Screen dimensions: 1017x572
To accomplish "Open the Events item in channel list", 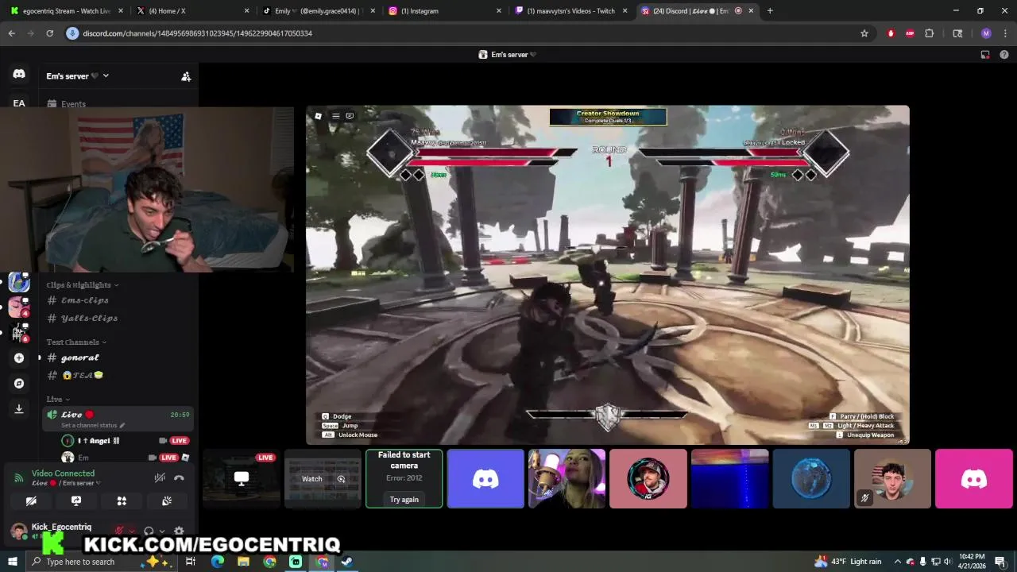I will 119,104.
